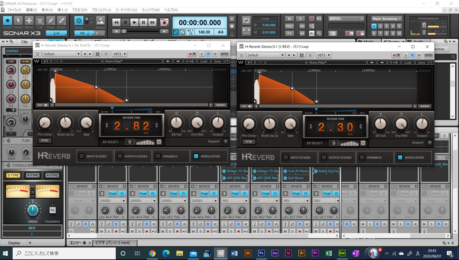The height and width of the screenshot is (260, 459).
Task: Choose the Edit tool
Action: pos(39,21)
